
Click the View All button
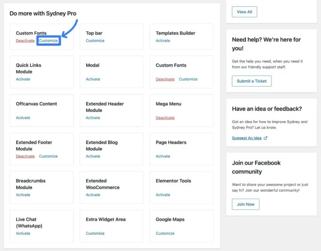pos(245,12)
